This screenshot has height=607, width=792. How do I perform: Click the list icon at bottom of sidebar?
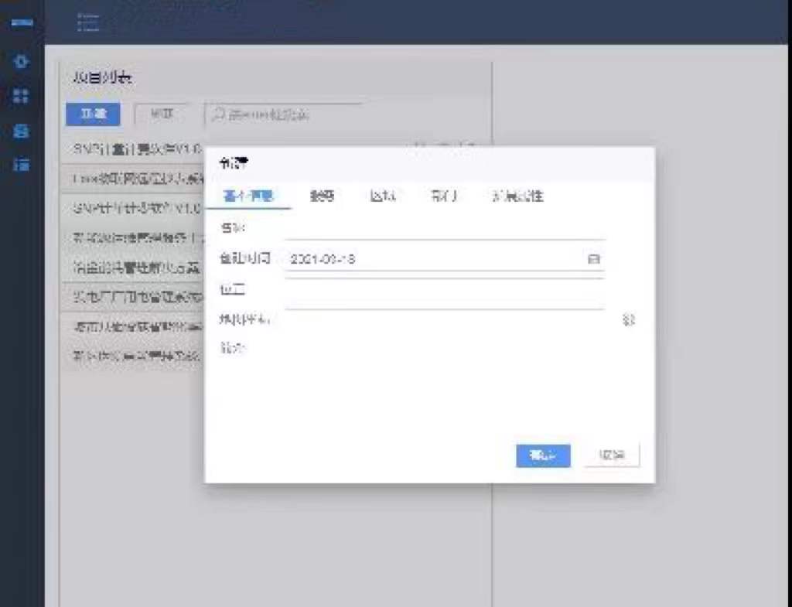22,165
